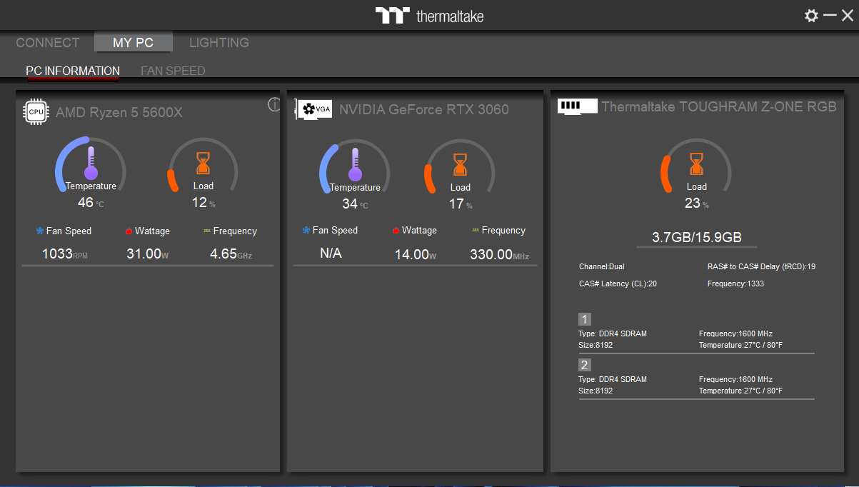Click the CPU Fan Speed icon
The width and height of the screenshot is (859, 487).
(x=40, y=231)
